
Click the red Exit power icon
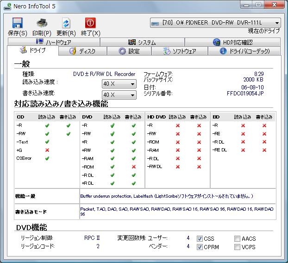(90, 23)
